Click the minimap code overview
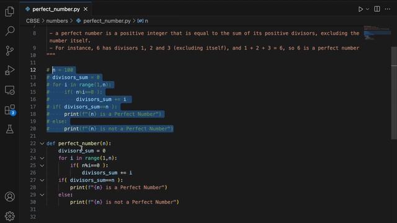Viewport: 397px width, 223px height. pos(377,32)
